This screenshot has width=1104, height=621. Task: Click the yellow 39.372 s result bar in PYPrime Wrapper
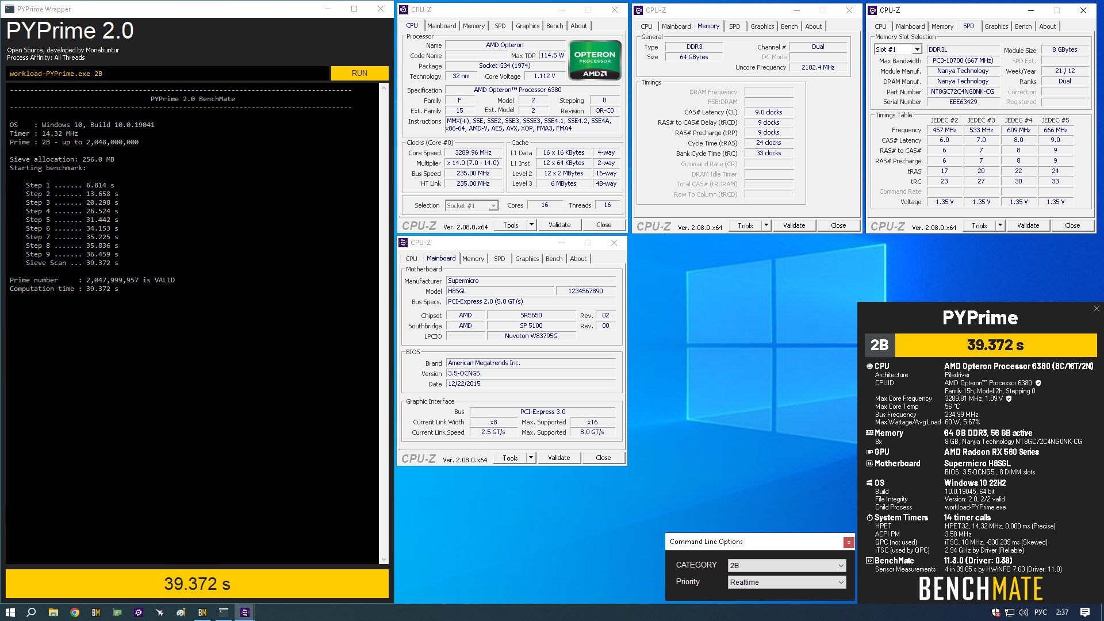[x=197, y=584]
